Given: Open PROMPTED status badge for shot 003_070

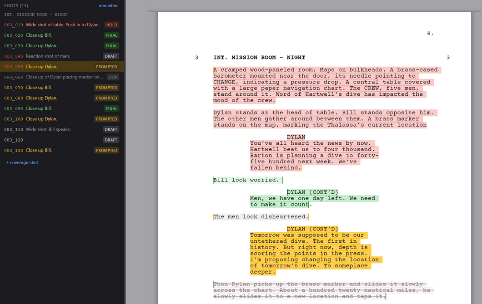Looking at the screenshot, I should click(107, 88).
